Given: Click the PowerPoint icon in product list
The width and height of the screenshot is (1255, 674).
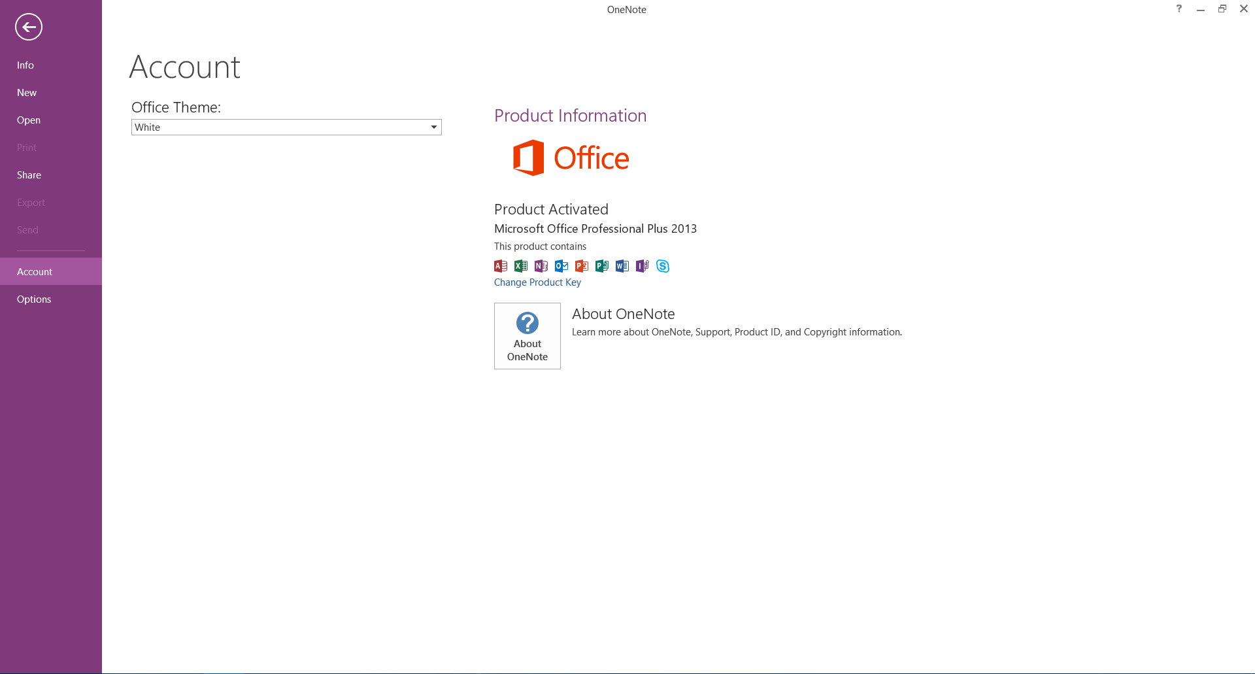Looking at the screenshot, I should click(582, 266).
